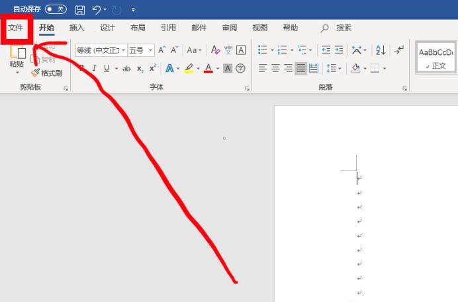The width and height of the screenshot is (458, 302).
Task: Toggle the 自动保存 AutoSave switch
Action: pos(56,9)
